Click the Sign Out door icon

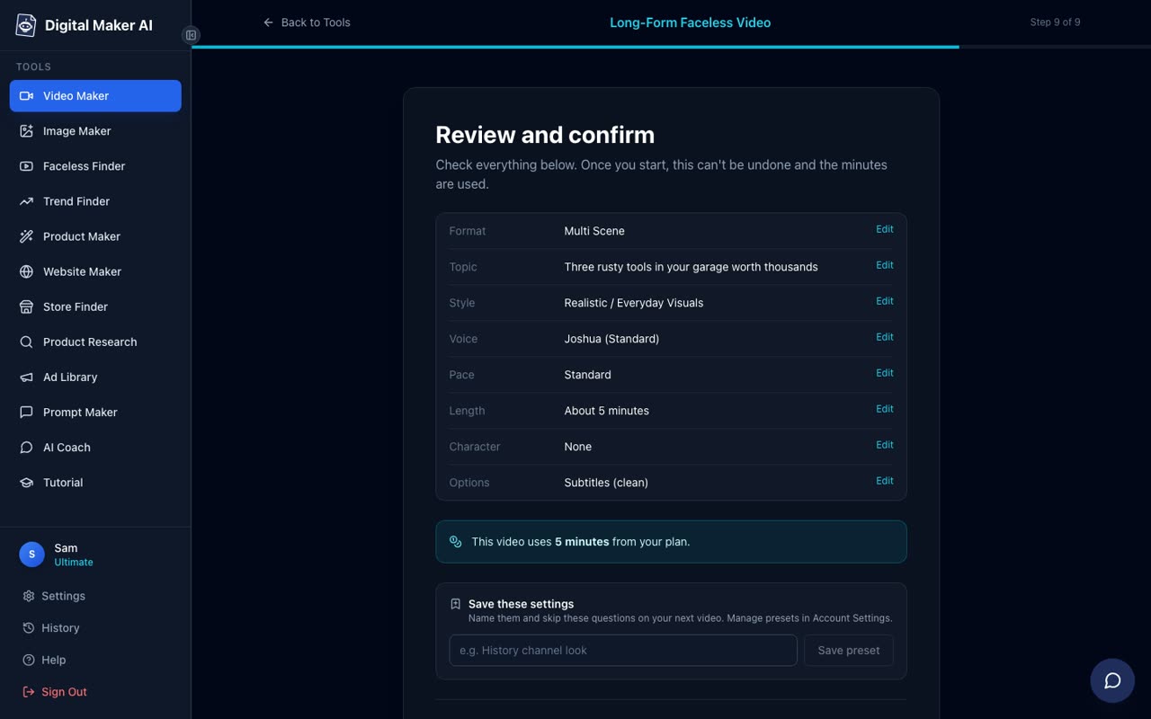click(x=29, y=692)
